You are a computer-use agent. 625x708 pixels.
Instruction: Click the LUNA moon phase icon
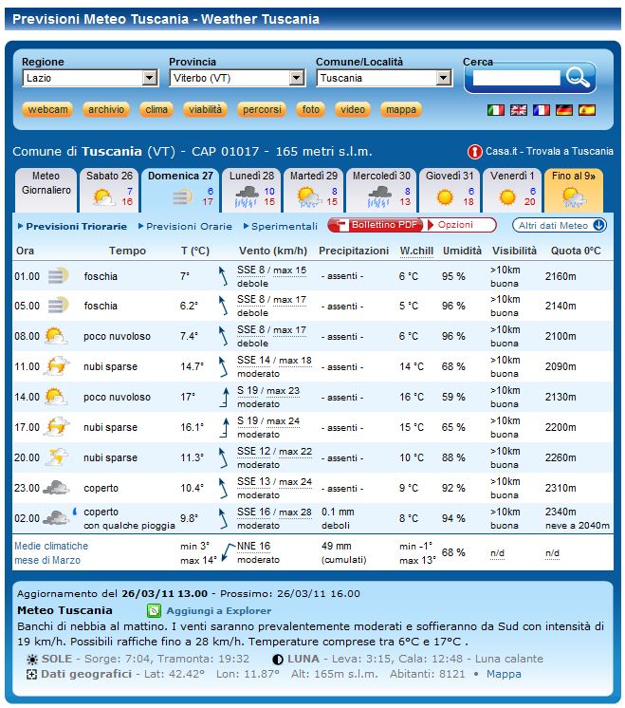point(278,660)
